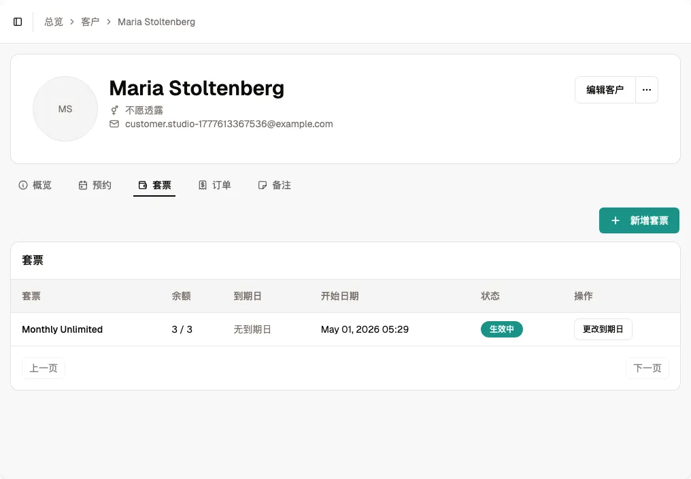The width and height of the screenshot is (691, 479).
Task: Click the 下一页 pagination button
Action: coord(647,368)
